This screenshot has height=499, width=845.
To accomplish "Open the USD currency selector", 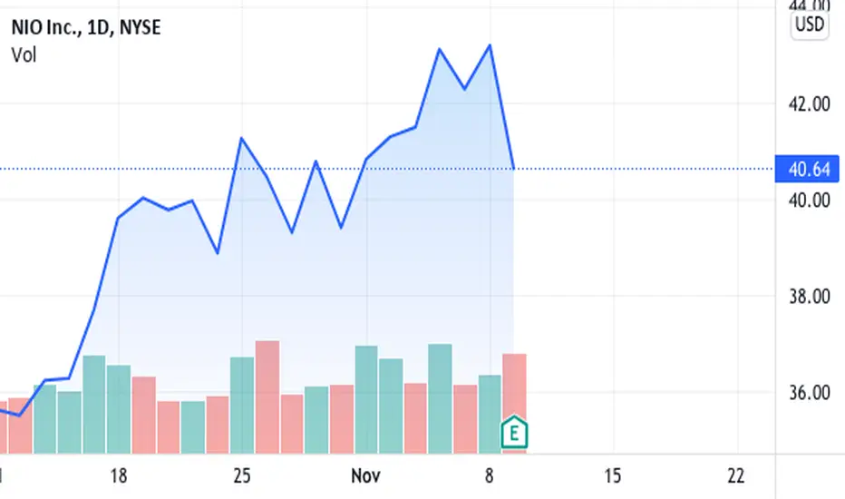I will tap(810, 24).
